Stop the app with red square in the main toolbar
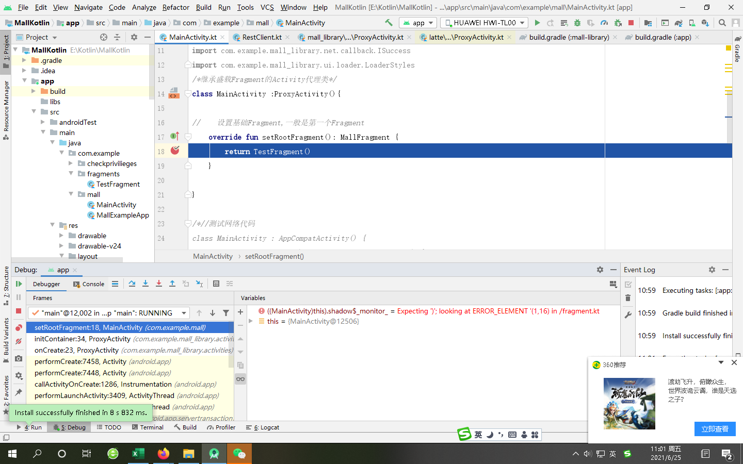This screenshot has width=743, height=464. (x=631, y=23)
